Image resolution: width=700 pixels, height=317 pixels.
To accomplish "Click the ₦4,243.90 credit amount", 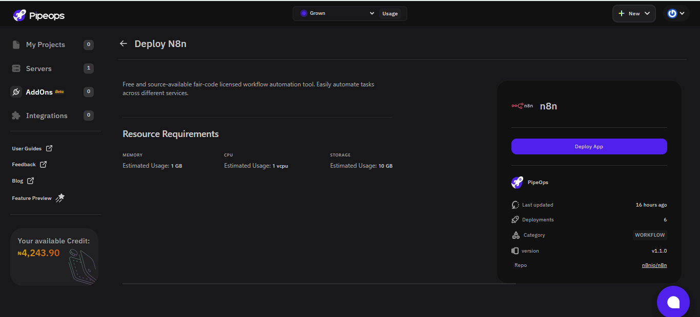I will pos(38,253).
